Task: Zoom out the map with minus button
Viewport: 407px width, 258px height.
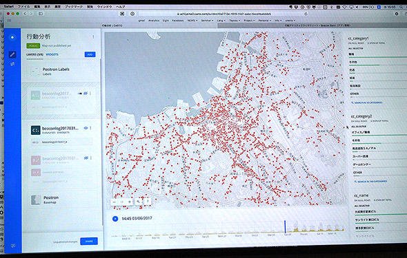Action: [115, 202]
